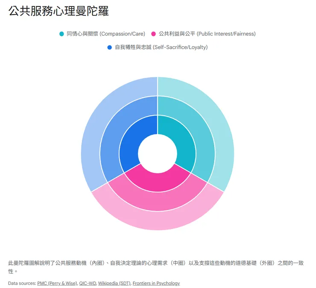Image resolution: width=316 pixels, height=288 pixels.
Task: Toggle the teal Compassion/Care legend dot
Action: point(61,34)
